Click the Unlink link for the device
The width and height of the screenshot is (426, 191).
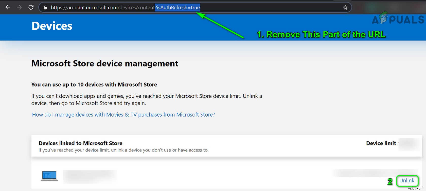(407, 181)
